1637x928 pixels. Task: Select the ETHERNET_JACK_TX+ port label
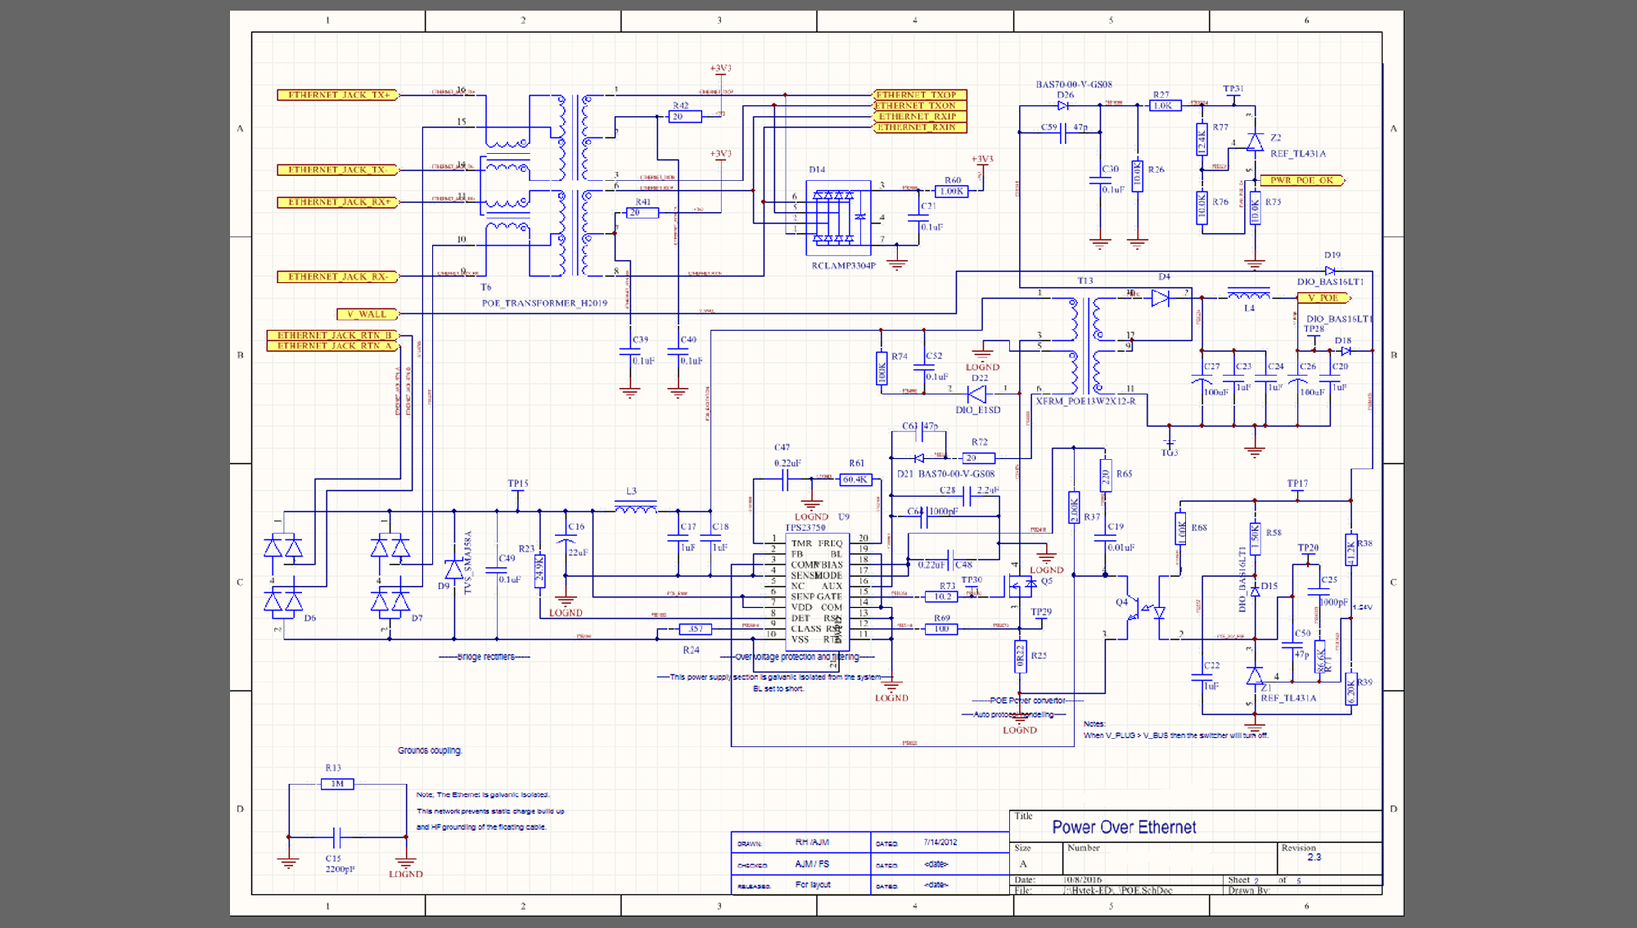(x=338, y=95)
